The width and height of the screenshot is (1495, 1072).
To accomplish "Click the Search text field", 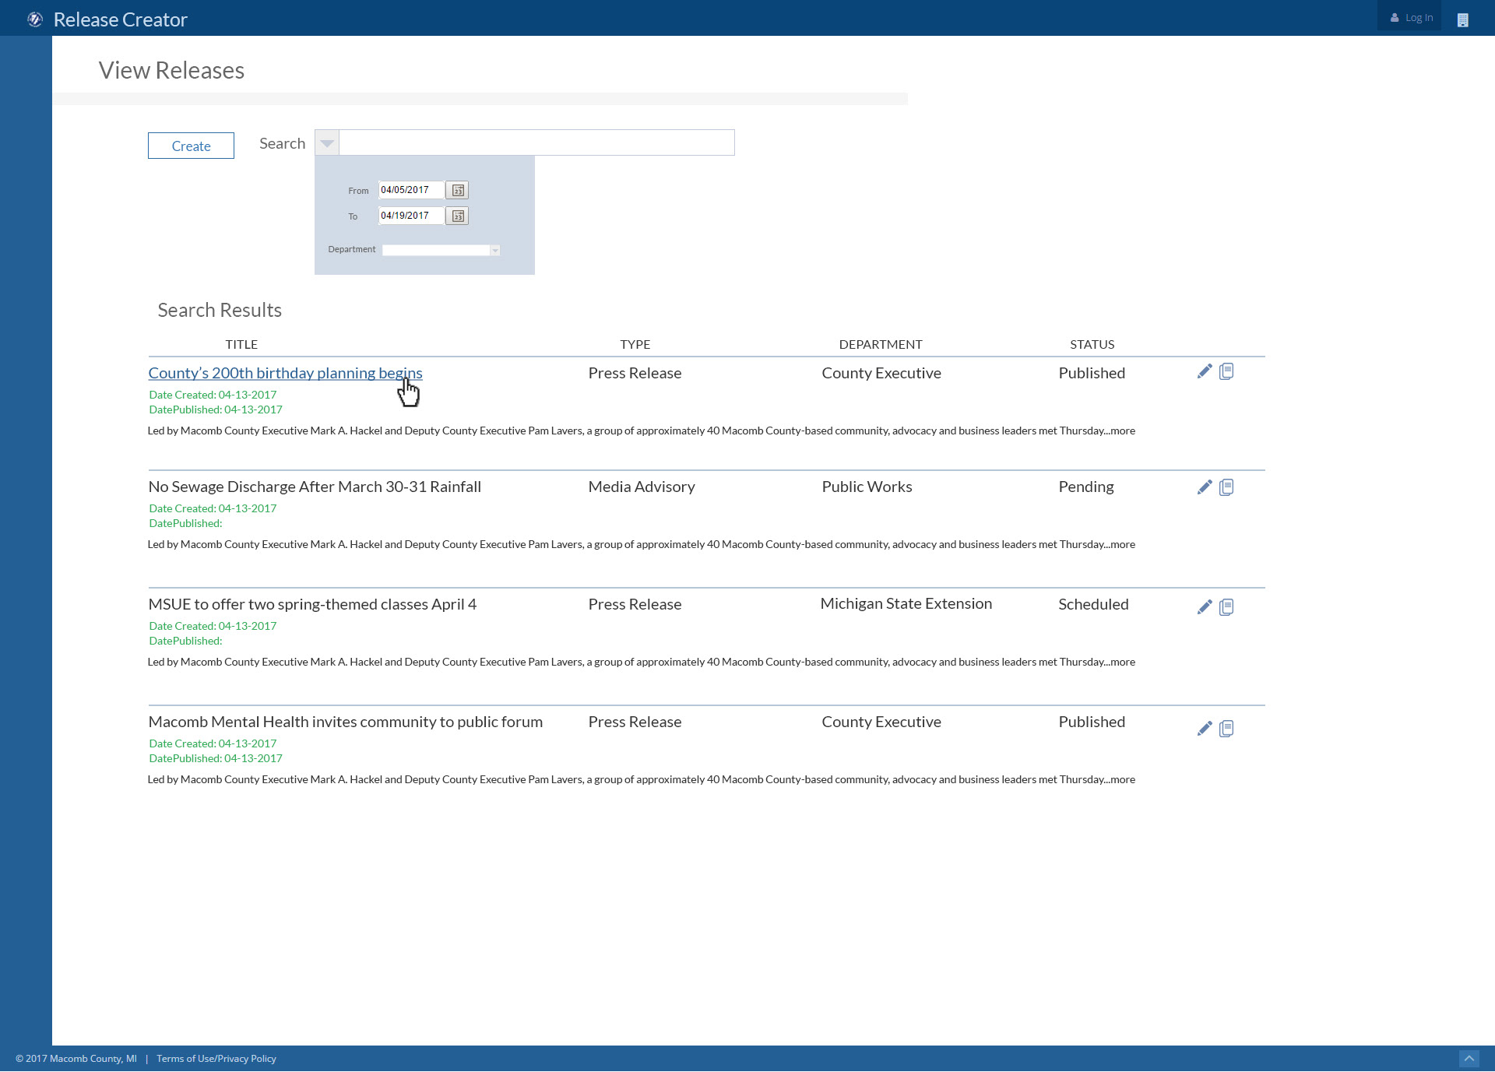I will click(x=536, y=142).
